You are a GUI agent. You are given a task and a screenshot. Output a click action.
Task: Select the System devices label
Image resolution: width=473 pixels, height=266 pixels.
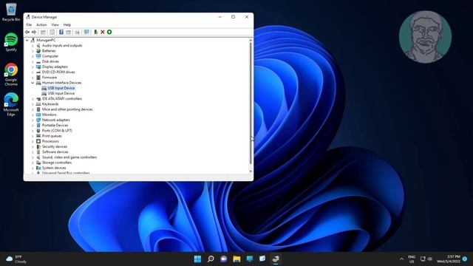[x=54, y=168]
